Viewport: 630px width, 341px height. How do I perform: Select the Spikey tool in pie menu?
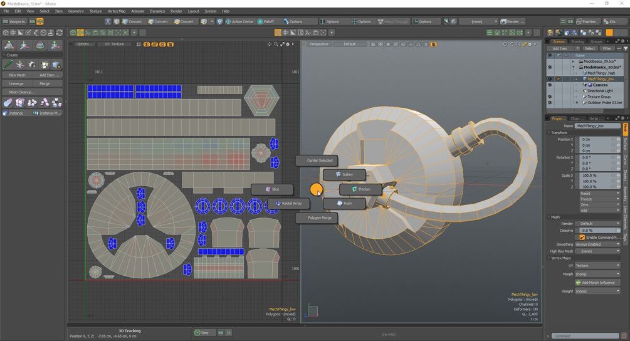(x=345, y=174)
